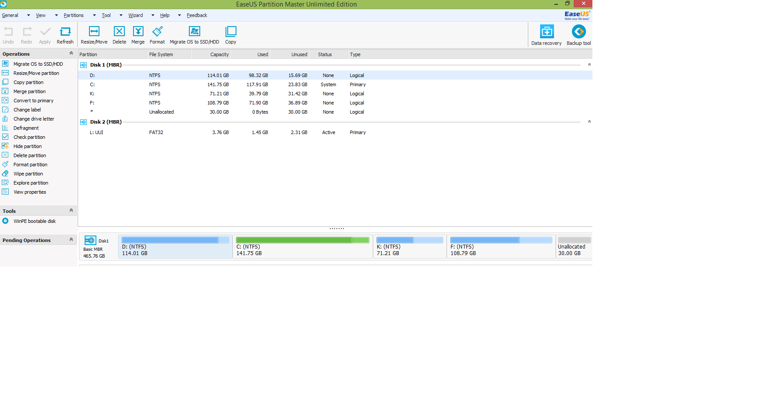Select the D: (NTFS) 114.01 GB disk block
Viewport: 773px width, 397px height.
tap(175, 247)
